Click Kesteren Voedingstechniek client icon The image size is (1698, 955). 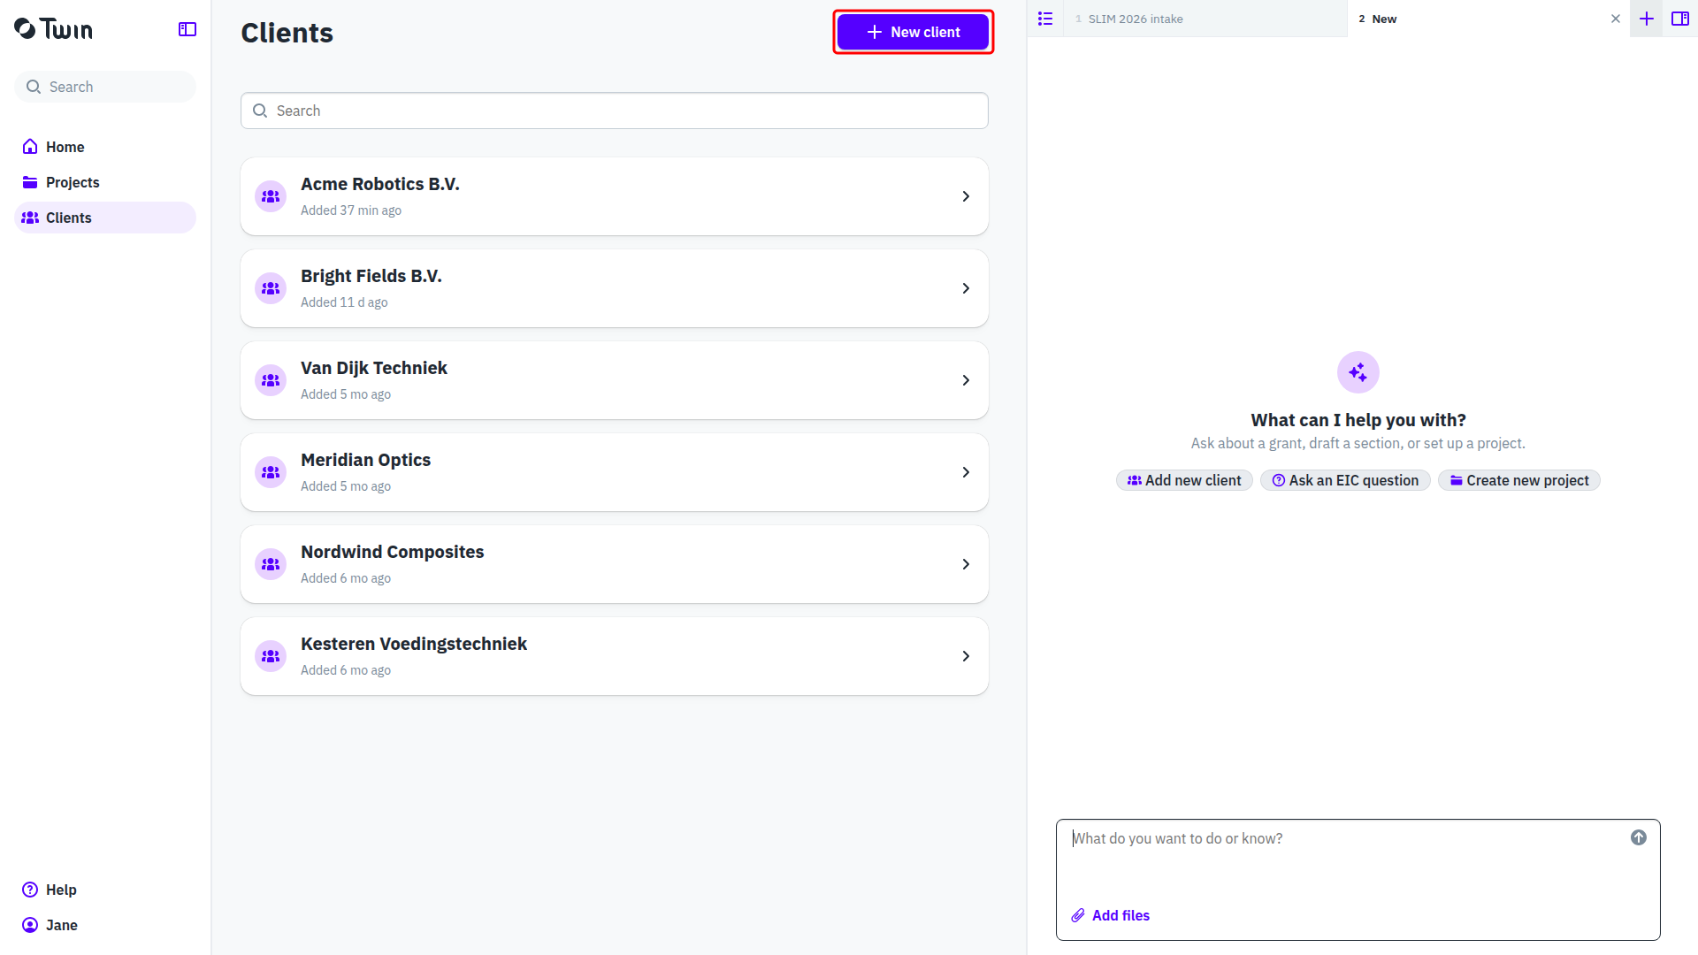coord(271,656)
